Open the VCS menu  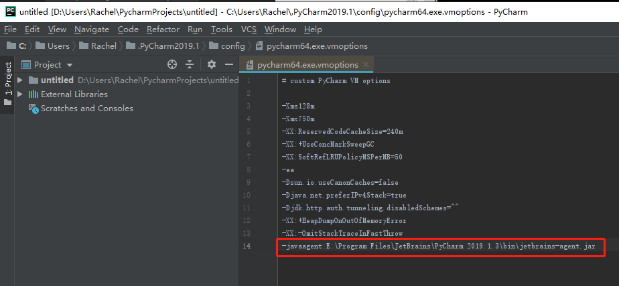click(x=249, y=29)
